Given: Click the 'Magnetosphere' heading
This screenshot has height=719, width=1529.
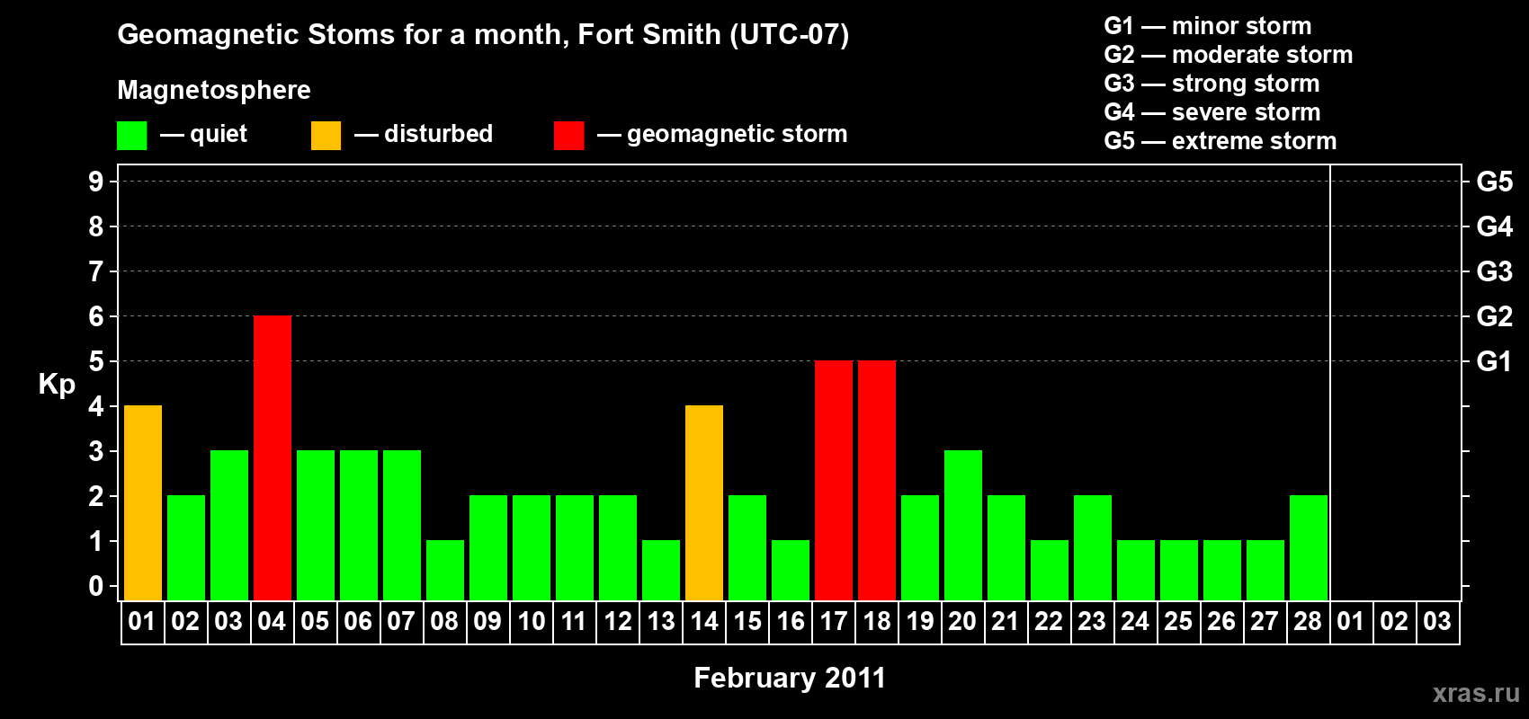Looking at the screenshot, I should point(214,90).
